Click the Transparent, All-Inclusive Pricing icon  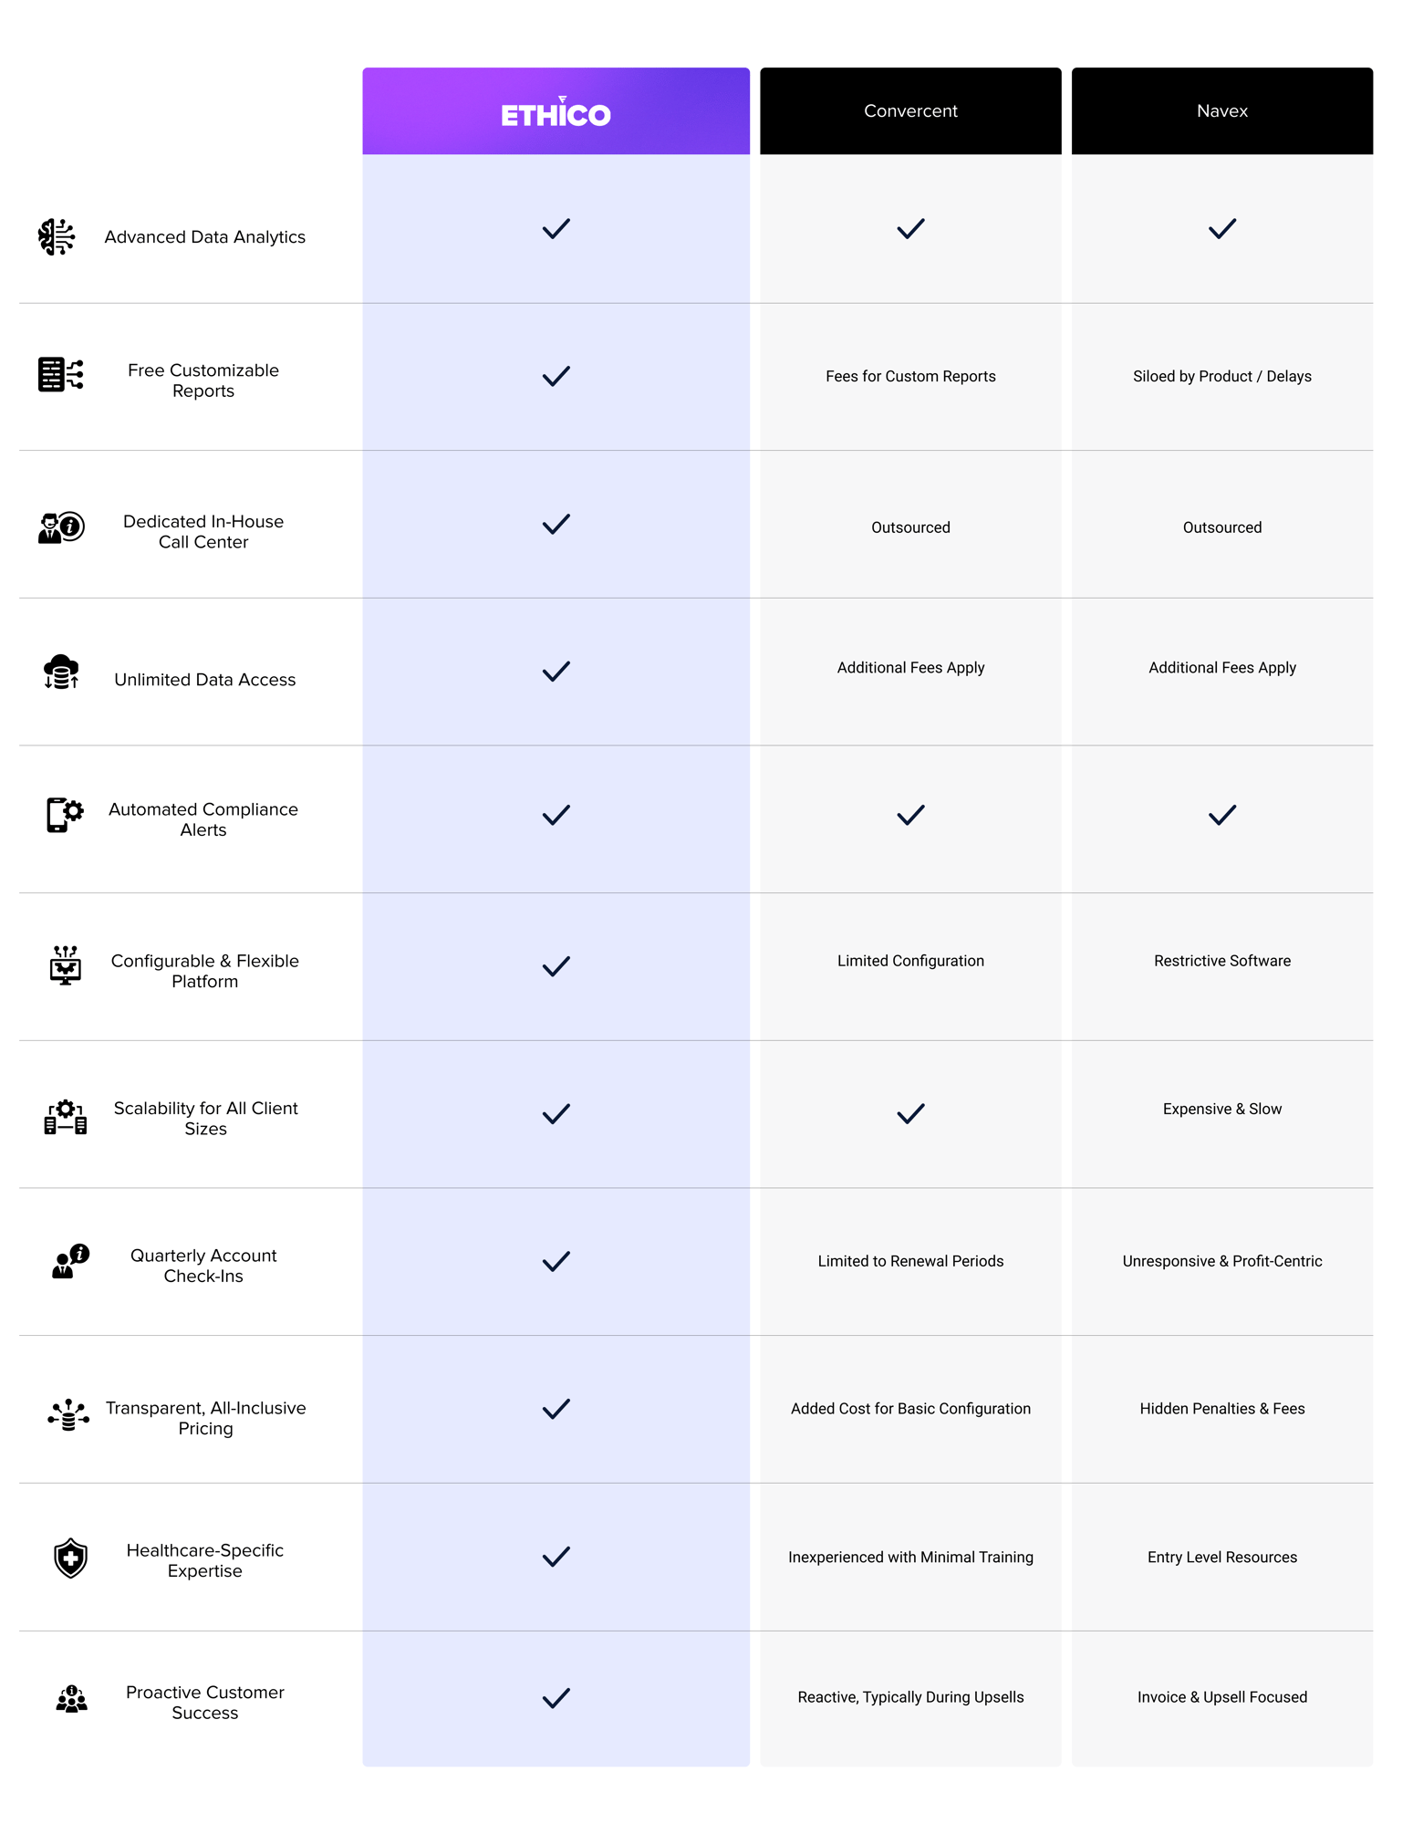point(68,1415)
